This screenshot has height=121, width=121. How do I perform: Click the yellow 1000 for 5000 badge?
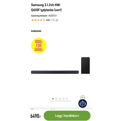pyautogui.click(x=39, y=45)
